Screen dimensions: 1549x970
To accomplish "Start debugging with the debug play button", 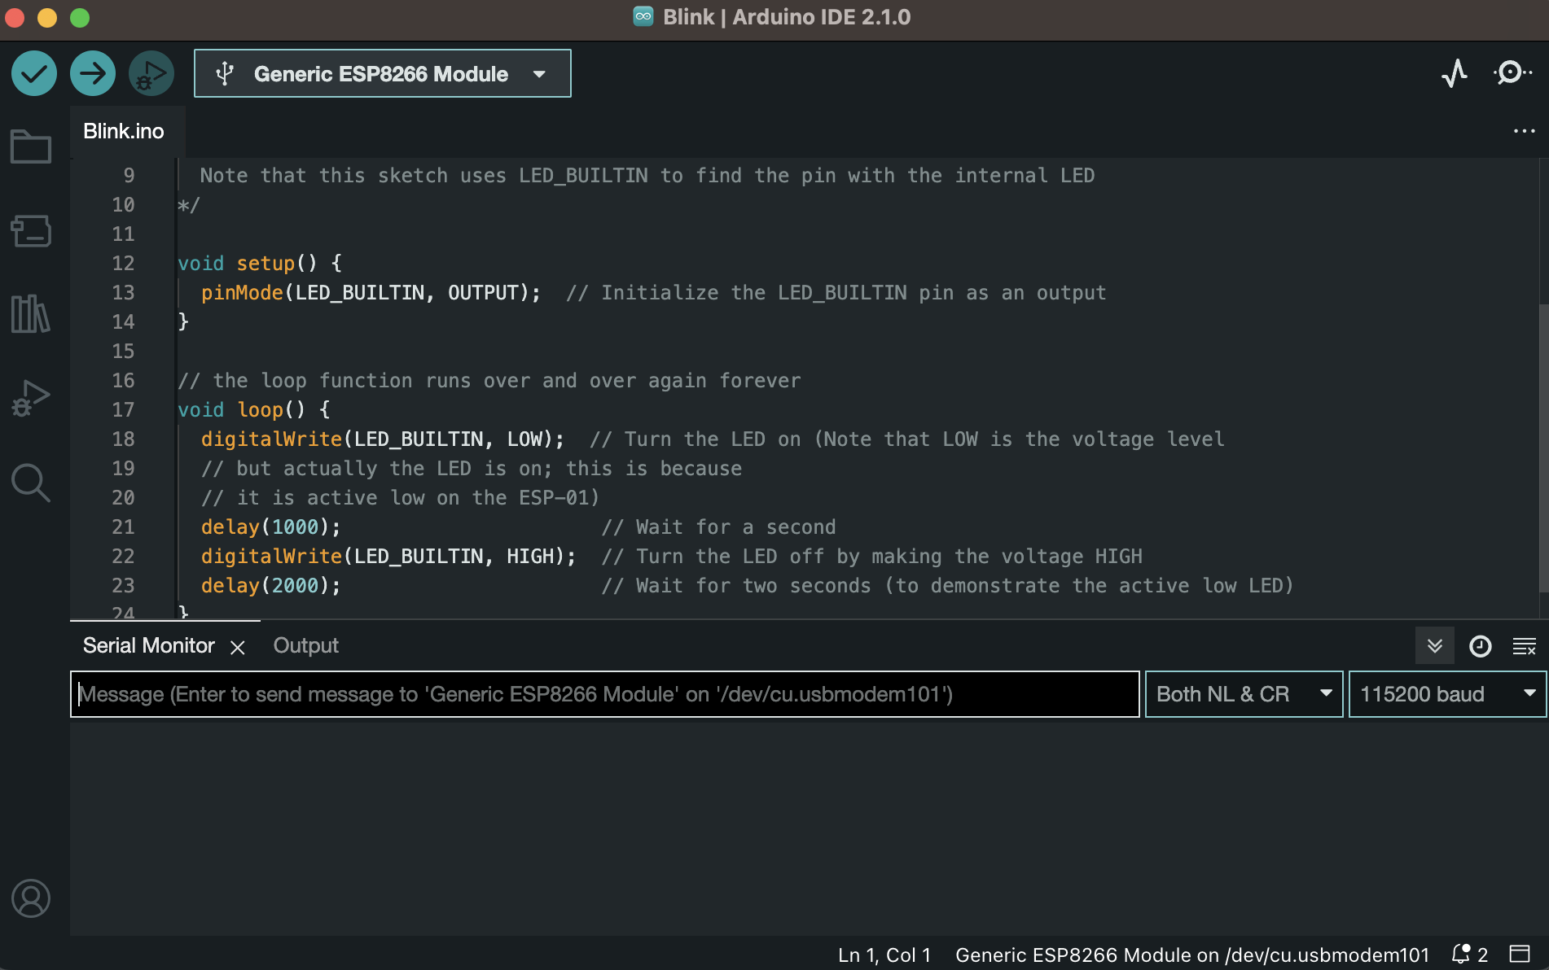I will (151, 73).
